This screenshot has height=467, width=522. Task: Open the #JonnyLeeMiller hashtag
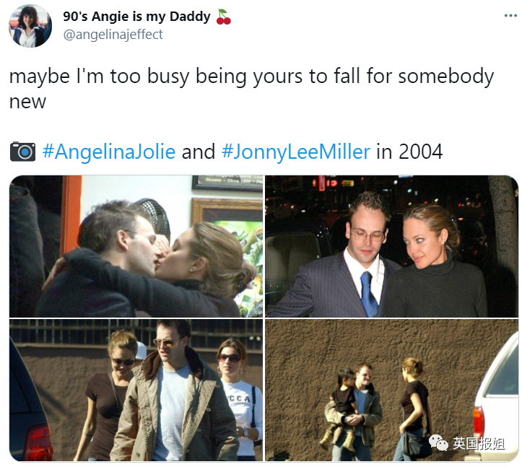pos(295,152)
